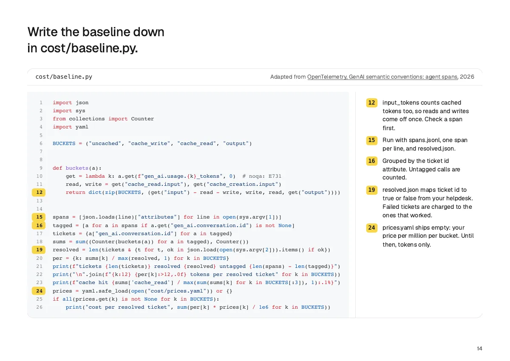The height and width of the screenshot is (361, 510).
Task: Click the 'Adapted from' text before the link
Action: tap(288, 77)
